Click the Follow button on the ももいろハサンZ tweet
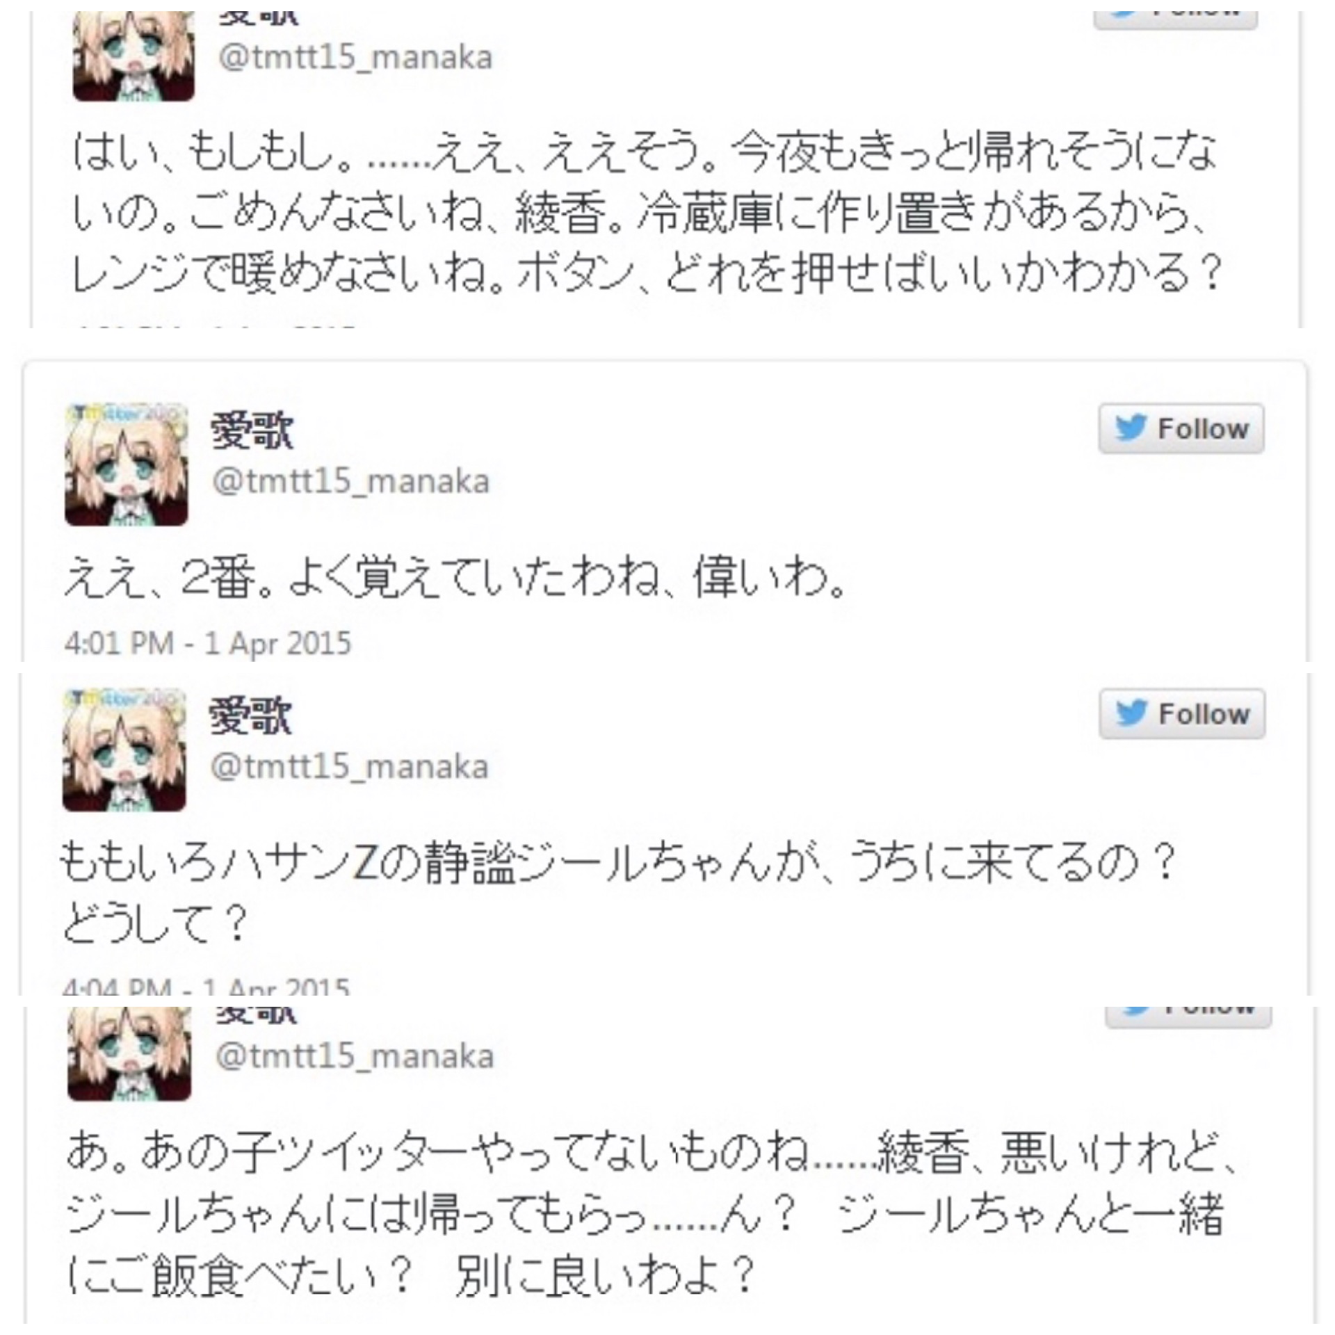 1182,713
